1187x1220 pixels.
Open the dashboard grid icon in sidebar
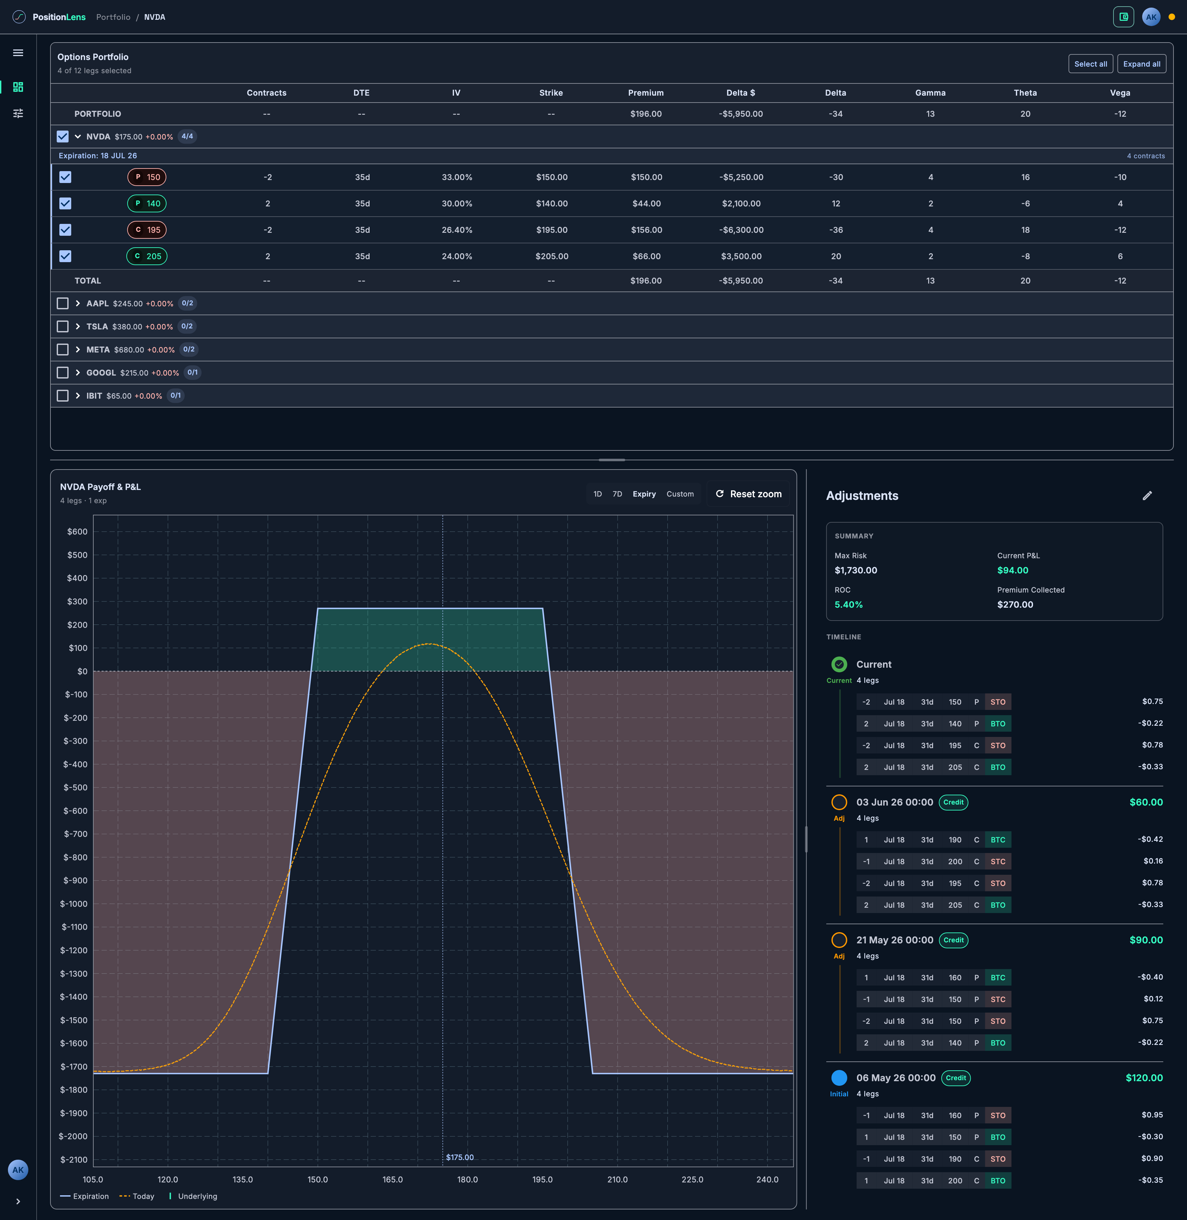point(18,87)
